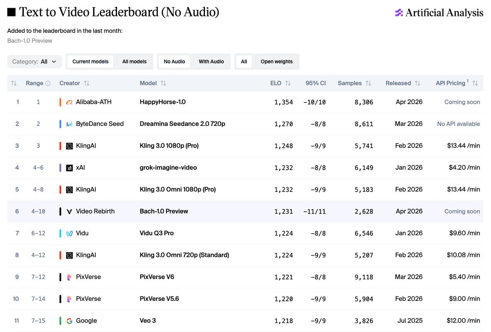
Task: Switch to the With Audio filter
Action: (211, 61)
